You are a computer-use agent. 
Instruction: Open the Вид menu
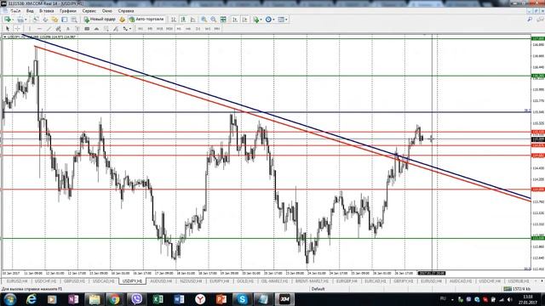pos(30,11)
